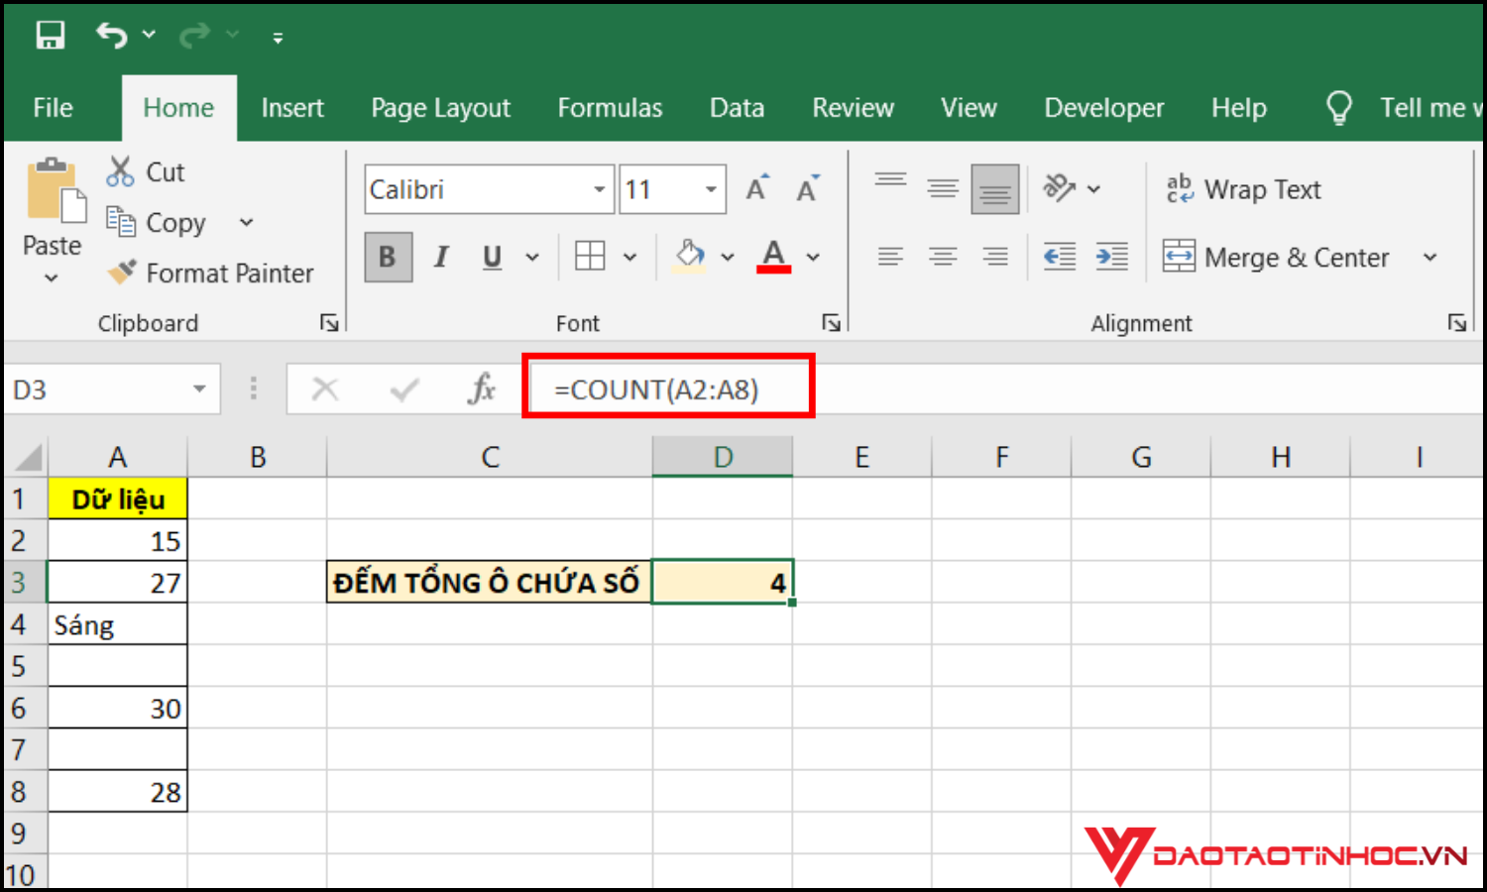
Task: Toggle Wrap Text option
Action: tap(1244, 189)
